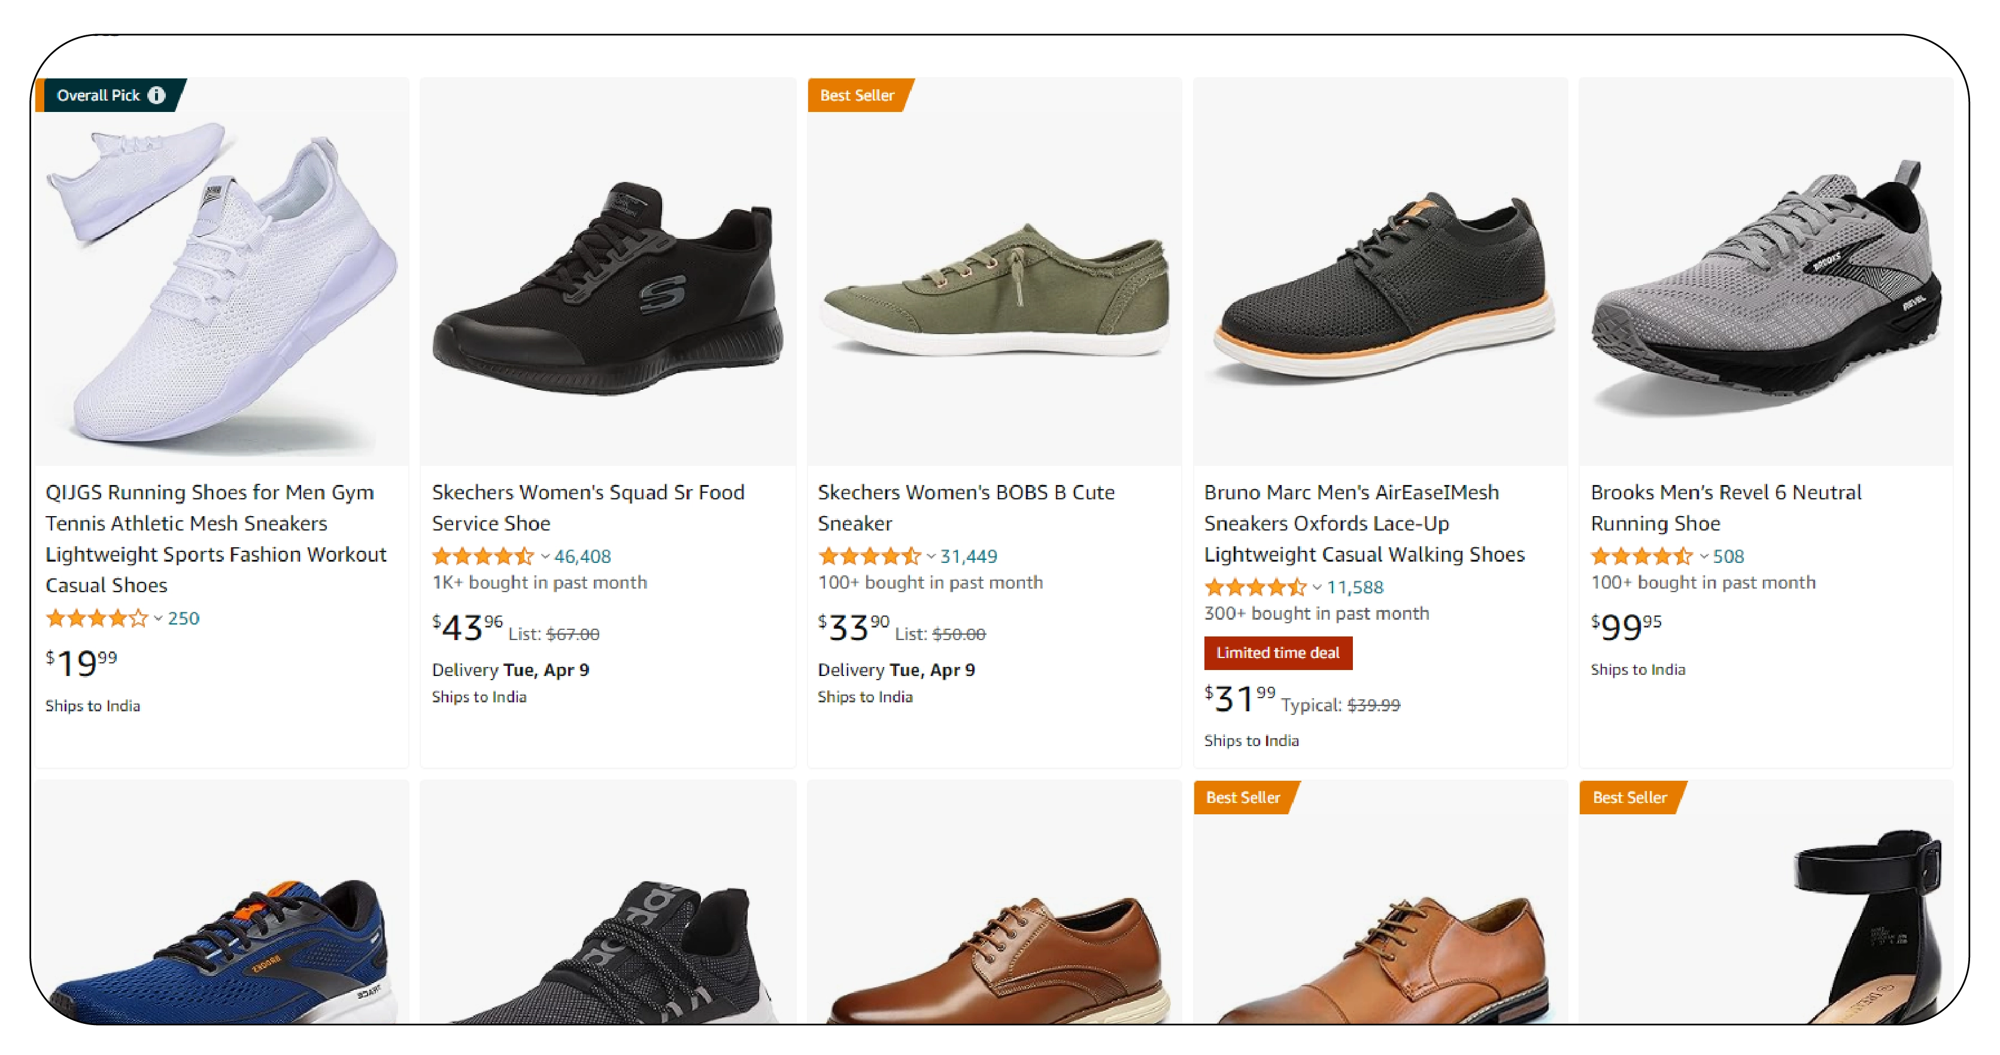Click the Best Seller badge above black sandal
Viewport: 2000px width, 1055px height.
tap(1629, 798)
